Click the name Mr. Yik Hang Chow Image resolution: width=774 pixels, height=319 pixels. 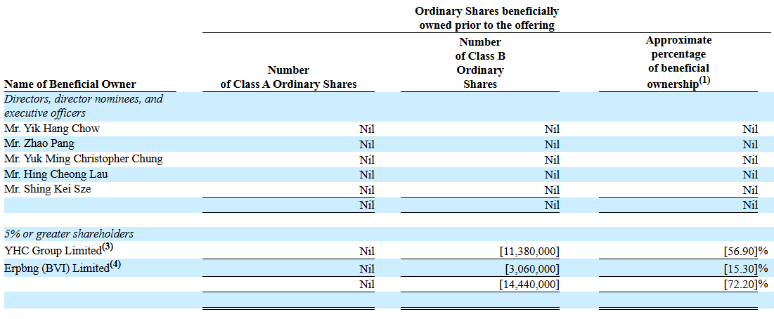(52, 129)
